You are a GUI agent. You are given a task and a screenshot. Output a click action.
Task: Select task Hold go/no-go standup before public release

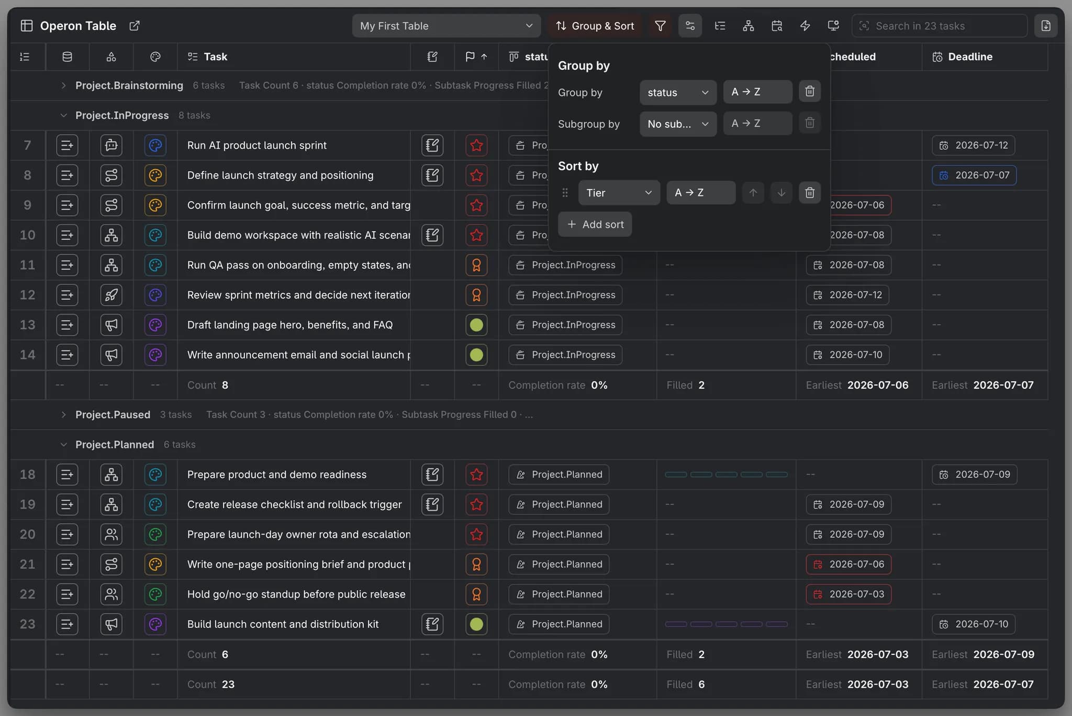[x=296, y=594]
